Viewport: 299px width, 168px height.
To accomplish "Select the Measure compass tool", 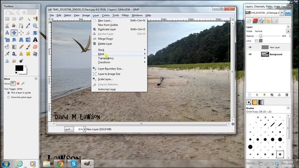I will click(7, 33).
